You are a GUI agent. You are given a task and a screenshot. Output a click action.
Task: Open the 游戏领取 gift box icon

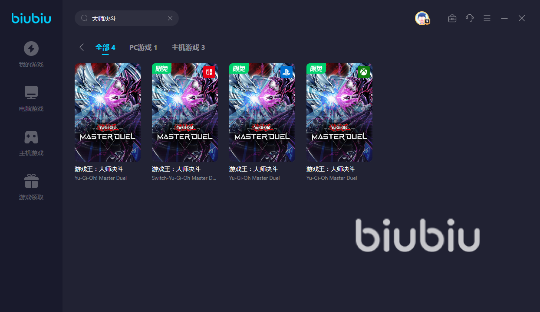point(31,181)
